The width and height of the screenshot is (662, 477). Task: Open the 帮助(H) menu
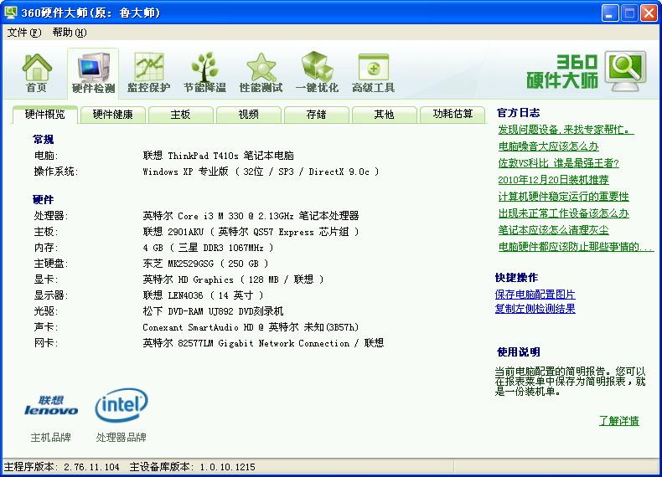pyautogui.click(x=70, y=33)
